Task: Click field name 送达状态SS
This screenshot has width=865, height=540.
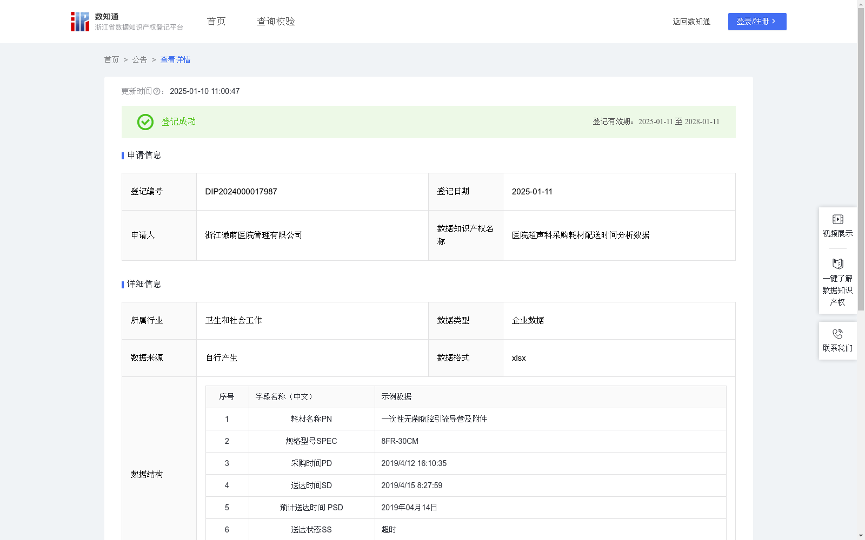Action: (x=311, y=530)
